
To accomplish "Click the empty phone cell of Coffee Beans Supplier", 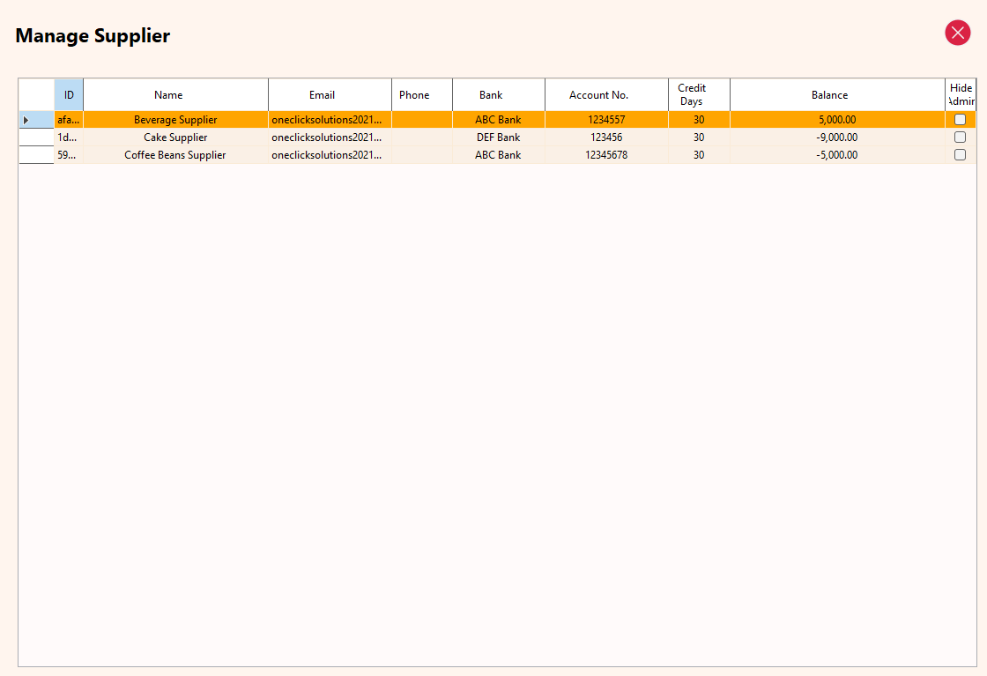I will point(422,155).
